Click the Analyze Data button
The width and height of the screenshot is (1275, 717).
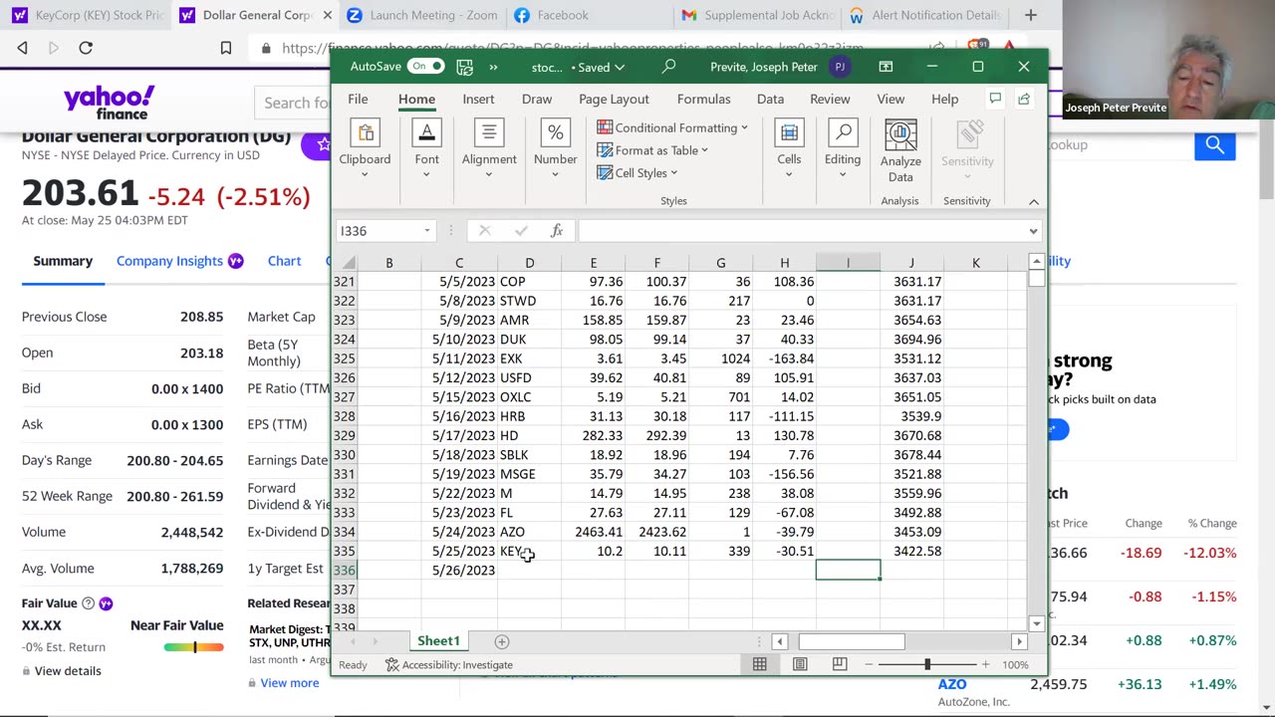coord(900,151)
